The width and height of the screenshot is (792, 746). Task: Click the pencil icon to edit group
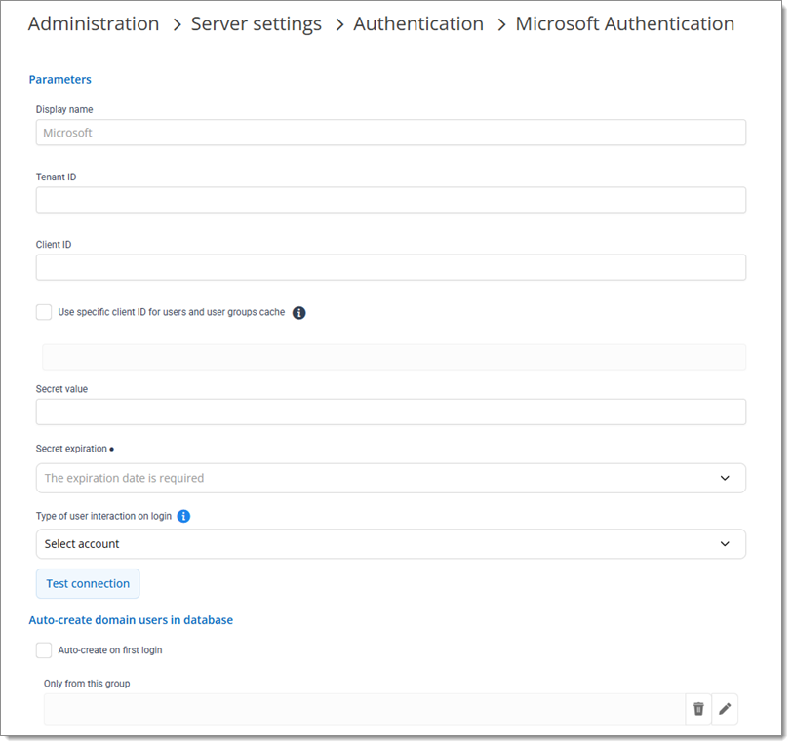click(x=725, y=709)
